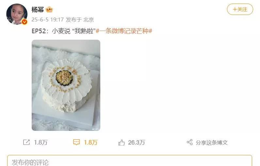This screenshot has height=166, width=260.
Task: Click the 1.8万 repost count
Action: pyautogui.click(x=41, y=142)
